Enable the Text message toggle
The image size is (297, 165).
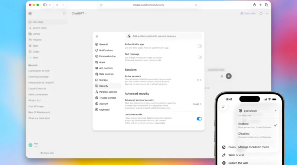click(199, 57)
